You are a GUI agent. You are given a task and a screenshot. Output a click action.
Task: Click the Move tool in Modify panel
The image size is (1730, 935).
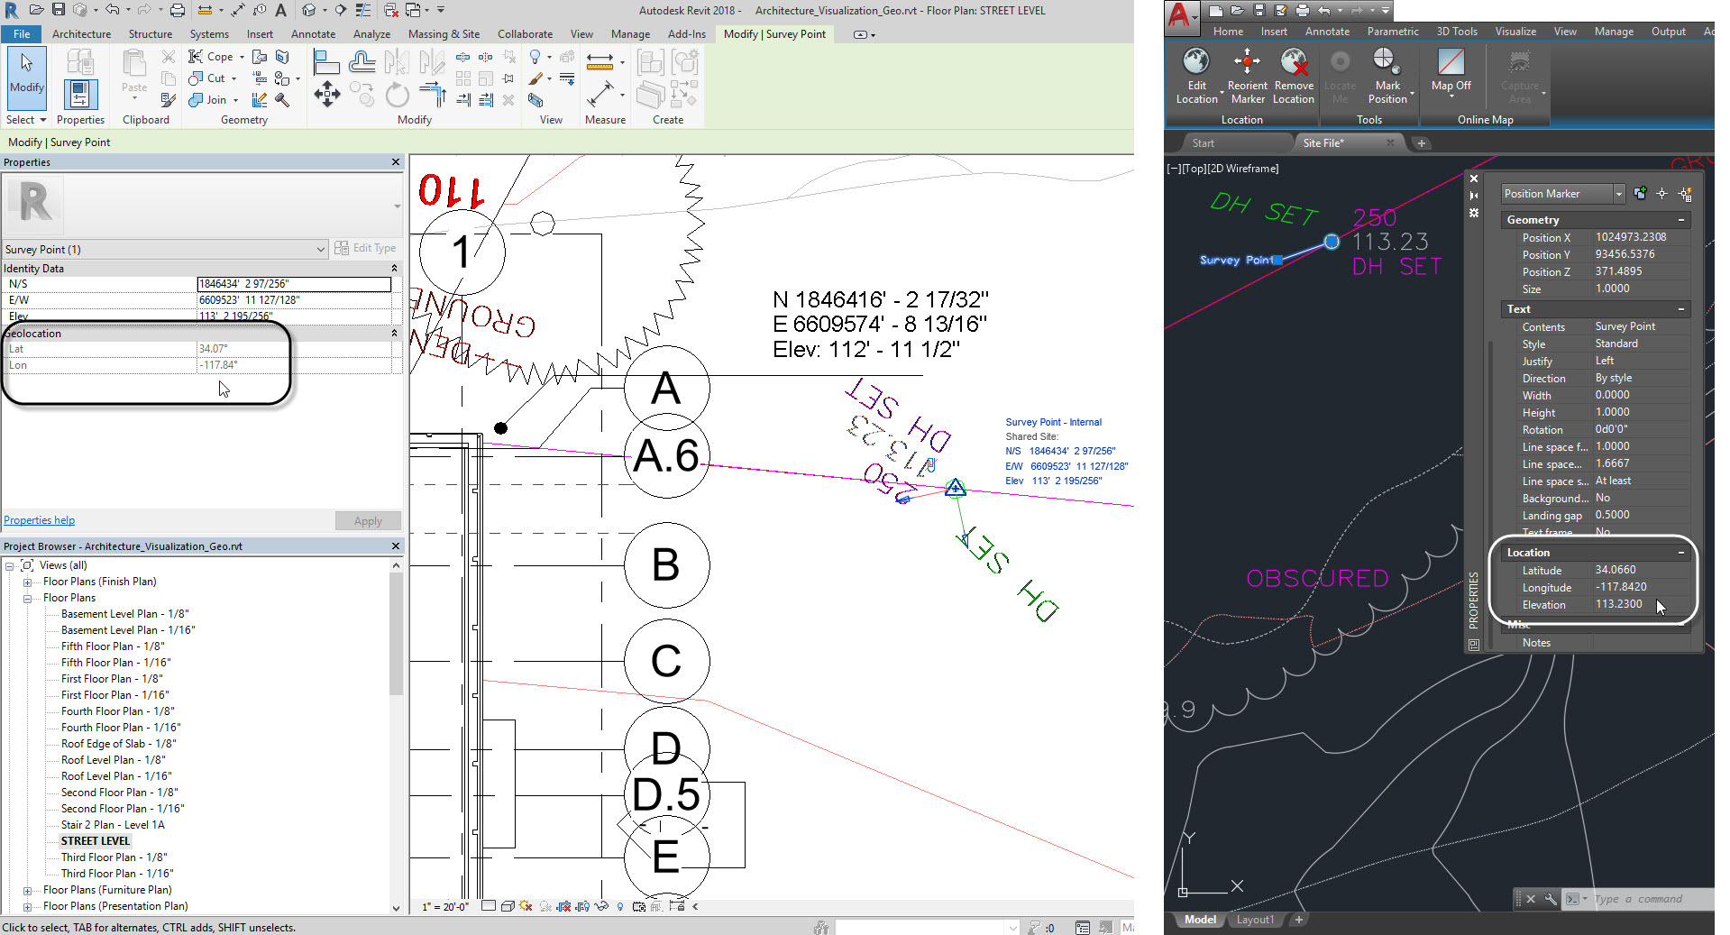pos(326,94)
